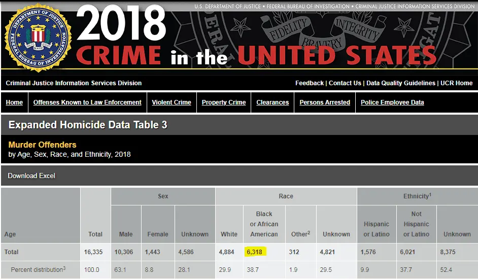The height and width of the screenshot is (279, 478).
Task: Click the Black or African American column header
Action: tap(264, 224)
